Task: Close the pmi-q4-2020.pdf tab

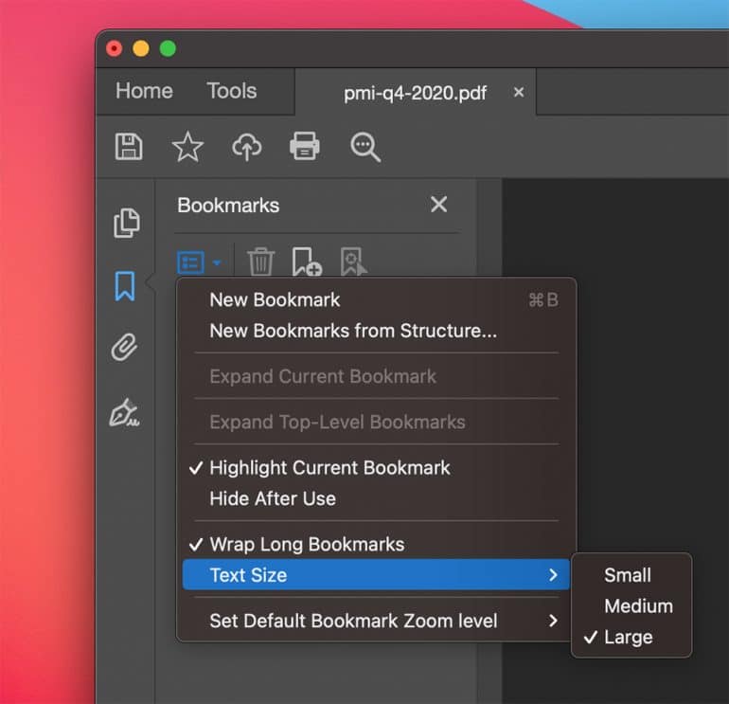Action: coord(519,92)
